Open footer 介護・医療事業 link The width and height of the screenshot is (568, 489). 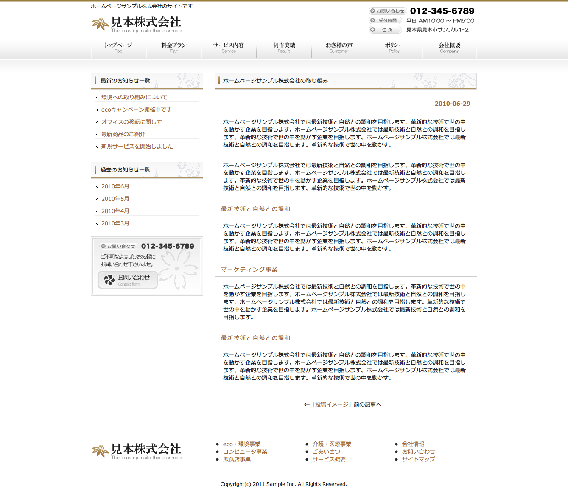(332, 444)
